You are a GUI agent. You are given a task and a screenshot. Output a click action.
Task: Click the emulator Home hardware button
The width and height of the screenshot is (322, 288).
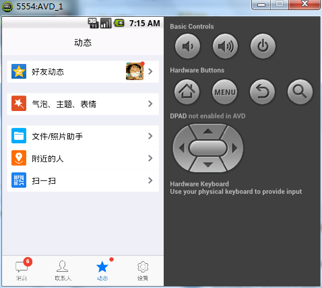click(187, 92)
